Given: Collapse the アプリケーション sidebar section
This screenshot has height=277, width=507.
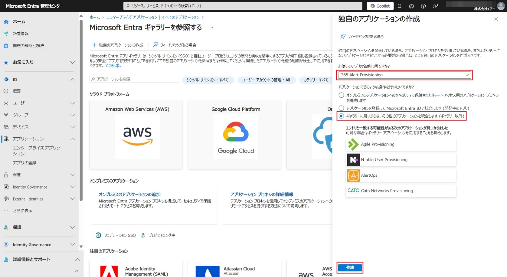Looking at the screenshot, I should coord(73,139).
